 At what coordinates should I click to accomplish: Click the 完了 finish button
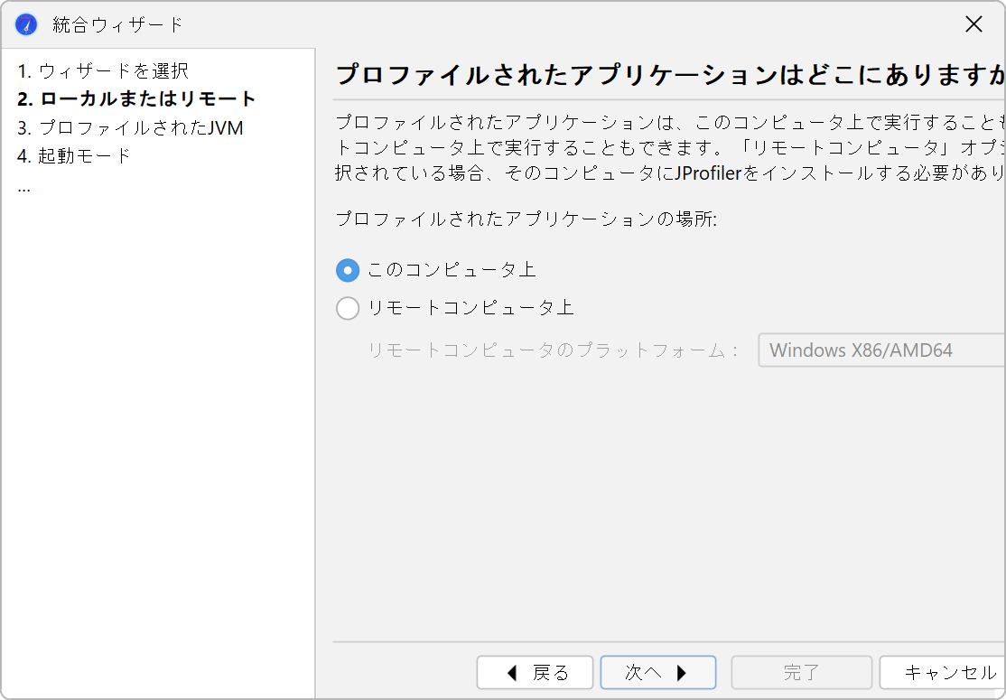point(801,672)
